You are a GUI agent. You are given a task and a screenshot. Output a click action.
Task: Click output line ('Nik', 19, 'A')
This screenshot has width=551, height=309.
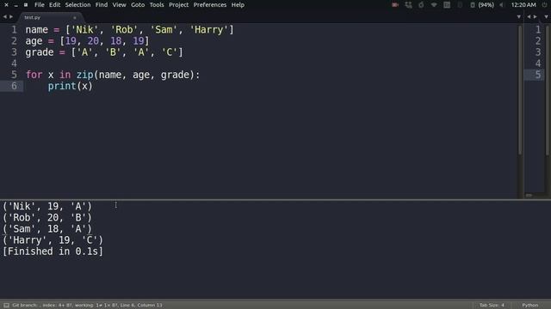[x=47, y=206]
